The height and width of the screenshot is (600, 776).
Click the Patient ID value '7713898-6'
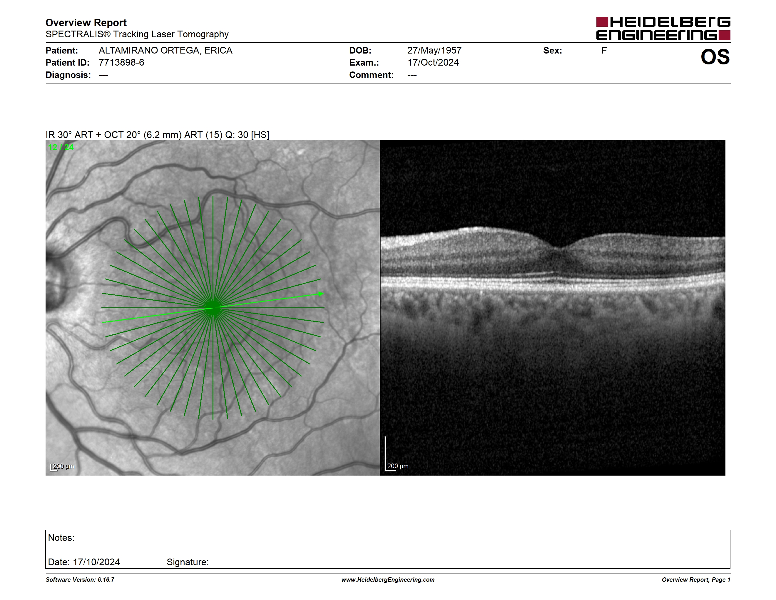(121, 63)
